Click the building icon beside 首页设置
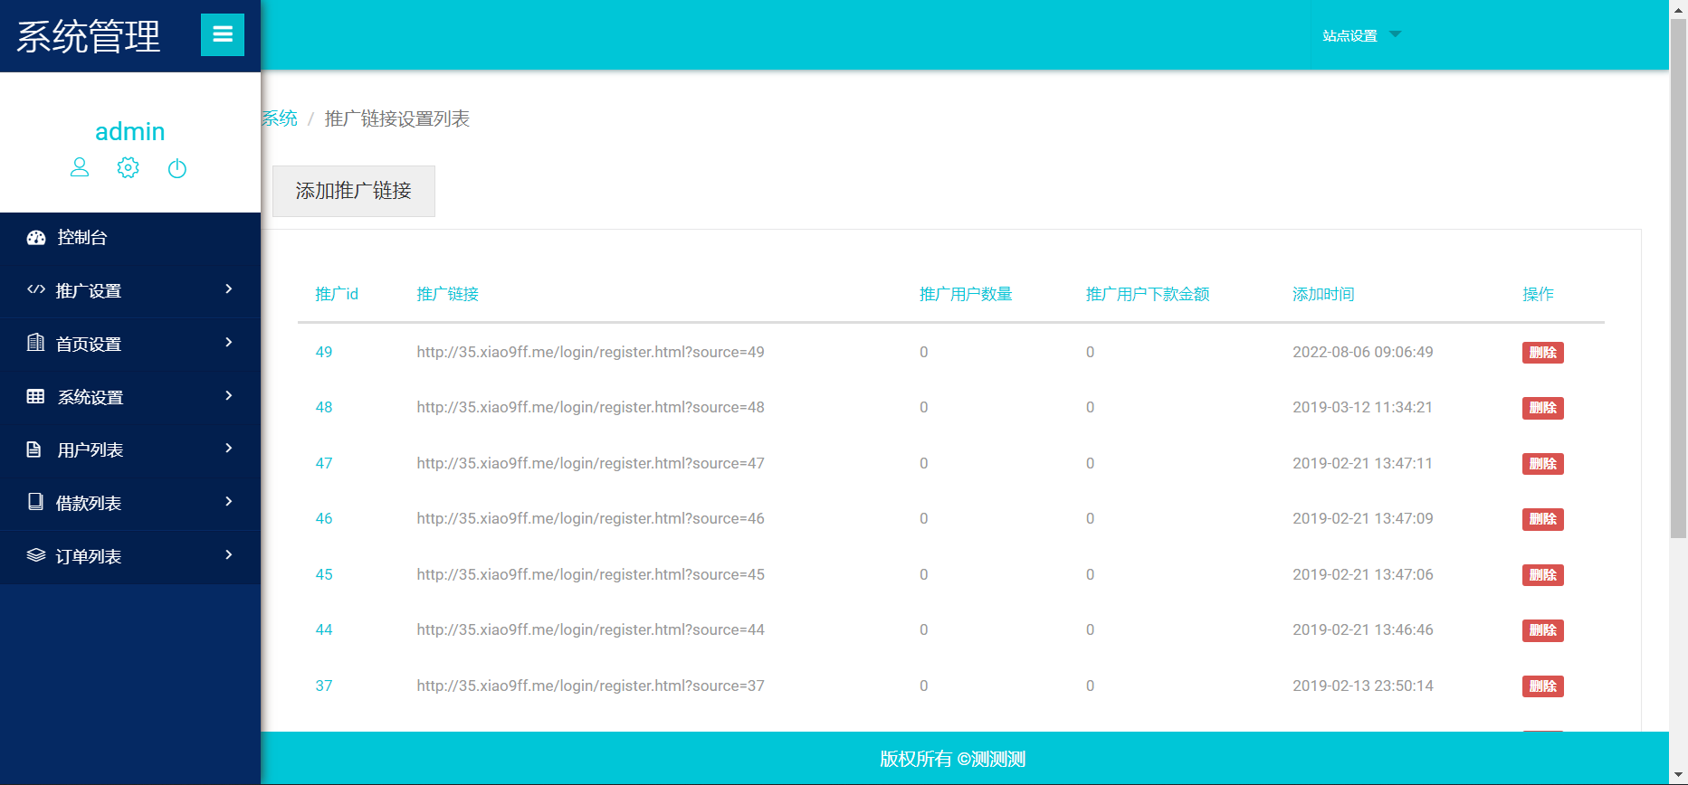The height and width of the screenshot is (785, 1688). pos(35,343)
